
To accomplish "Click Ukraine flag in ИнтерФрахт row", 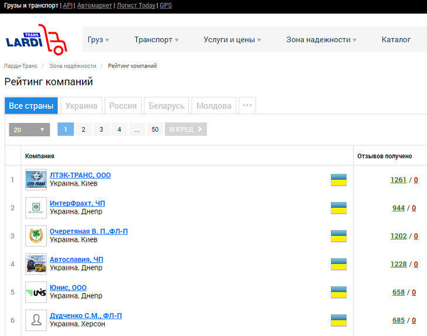I will click(339, 208).
